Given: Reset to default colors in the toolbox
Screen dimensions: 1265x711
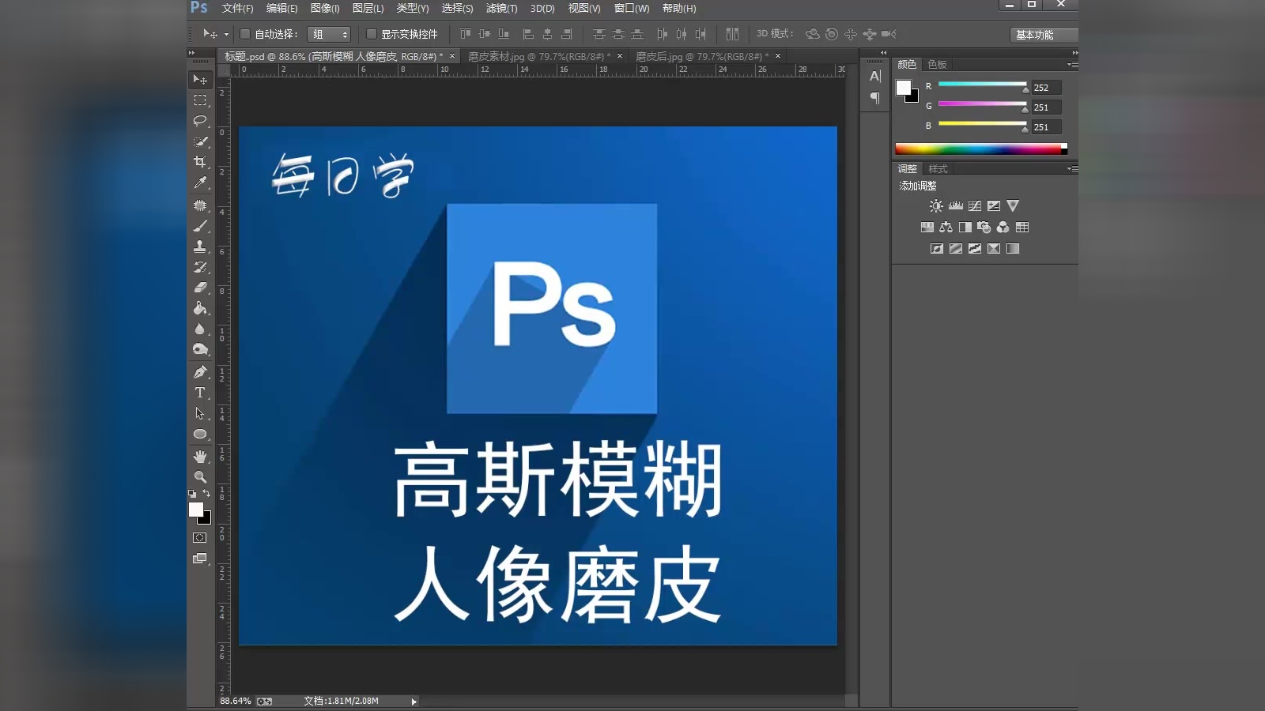Looking at the screenshot, I should pos(192,494).
